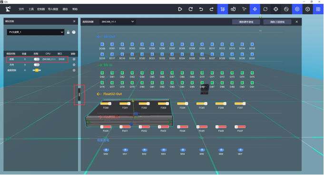Click the reset/reload icon in the toolbar
Screen dimensions: 324x175
[x=190, y=9]
